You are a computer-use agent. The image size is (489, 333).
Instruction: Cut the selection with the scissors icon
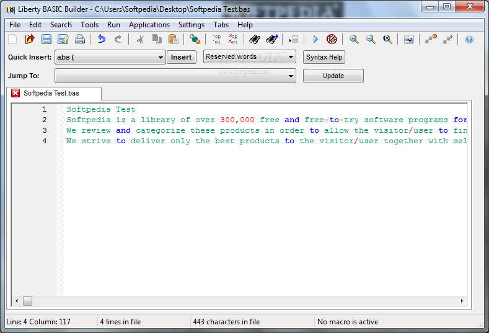(140, 39)
